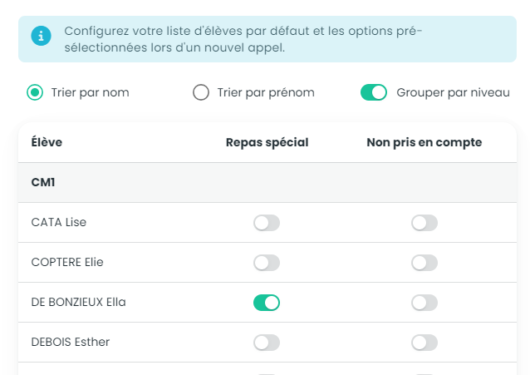Click the Repas spécial column header

pos(267,142)
